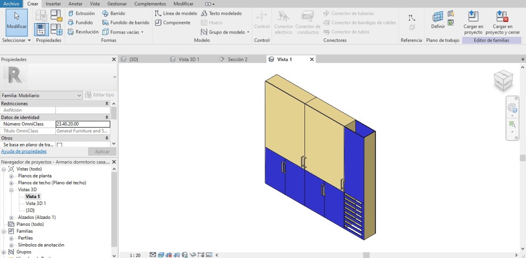Collapse the Datos de identidad section
The height and width of the screenshot is (258, 526).
point(107,117)
